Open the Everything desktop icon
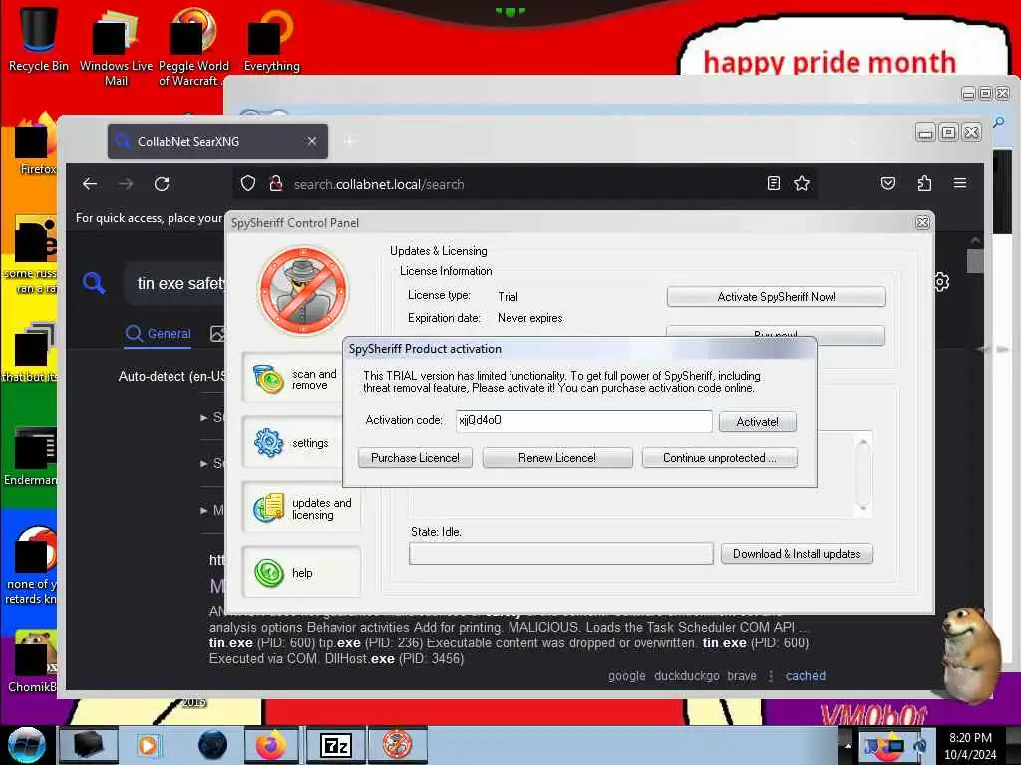Viewport: 1021px width, 765px height. tap(271, 39)
